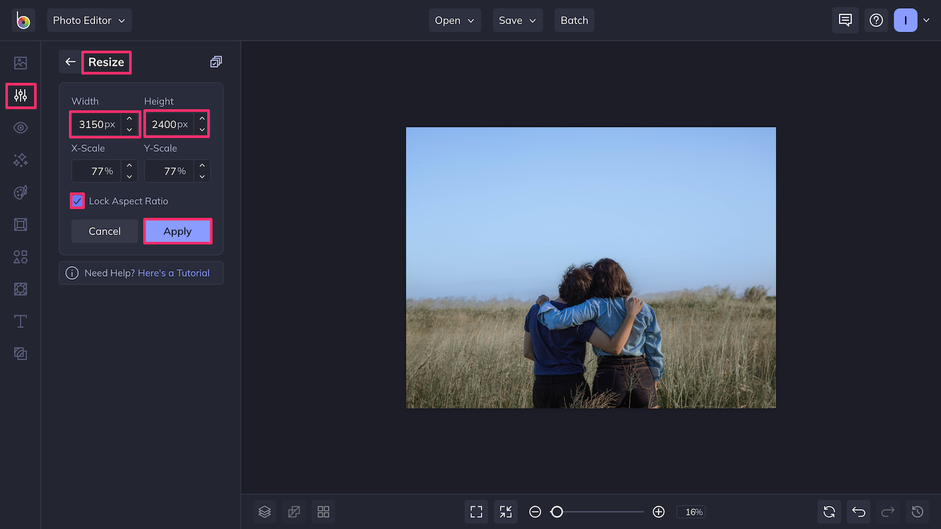Click the zoom slider handle
This screenshot has width=941, height=529.
pos(557,512)
